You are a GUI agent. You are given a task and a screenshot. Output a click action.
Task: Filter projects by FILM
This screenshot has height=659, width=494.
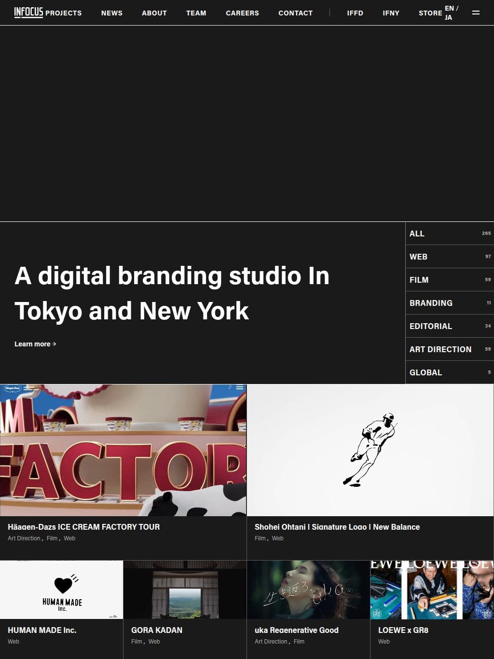pyautogui.click(x=450, y=280)
